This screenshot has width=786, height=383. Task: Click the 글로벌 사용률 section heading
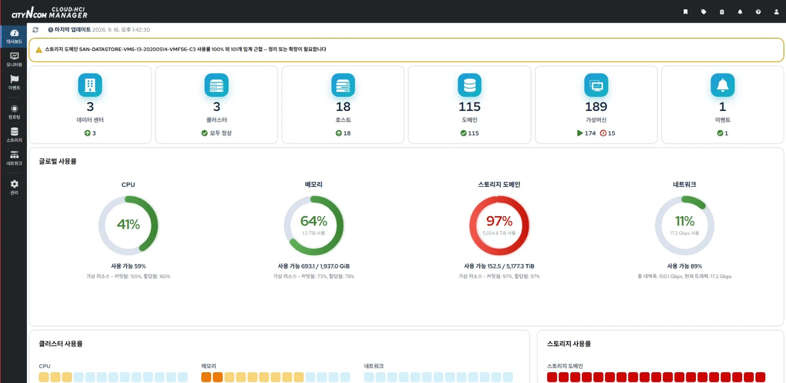point(57,161)
